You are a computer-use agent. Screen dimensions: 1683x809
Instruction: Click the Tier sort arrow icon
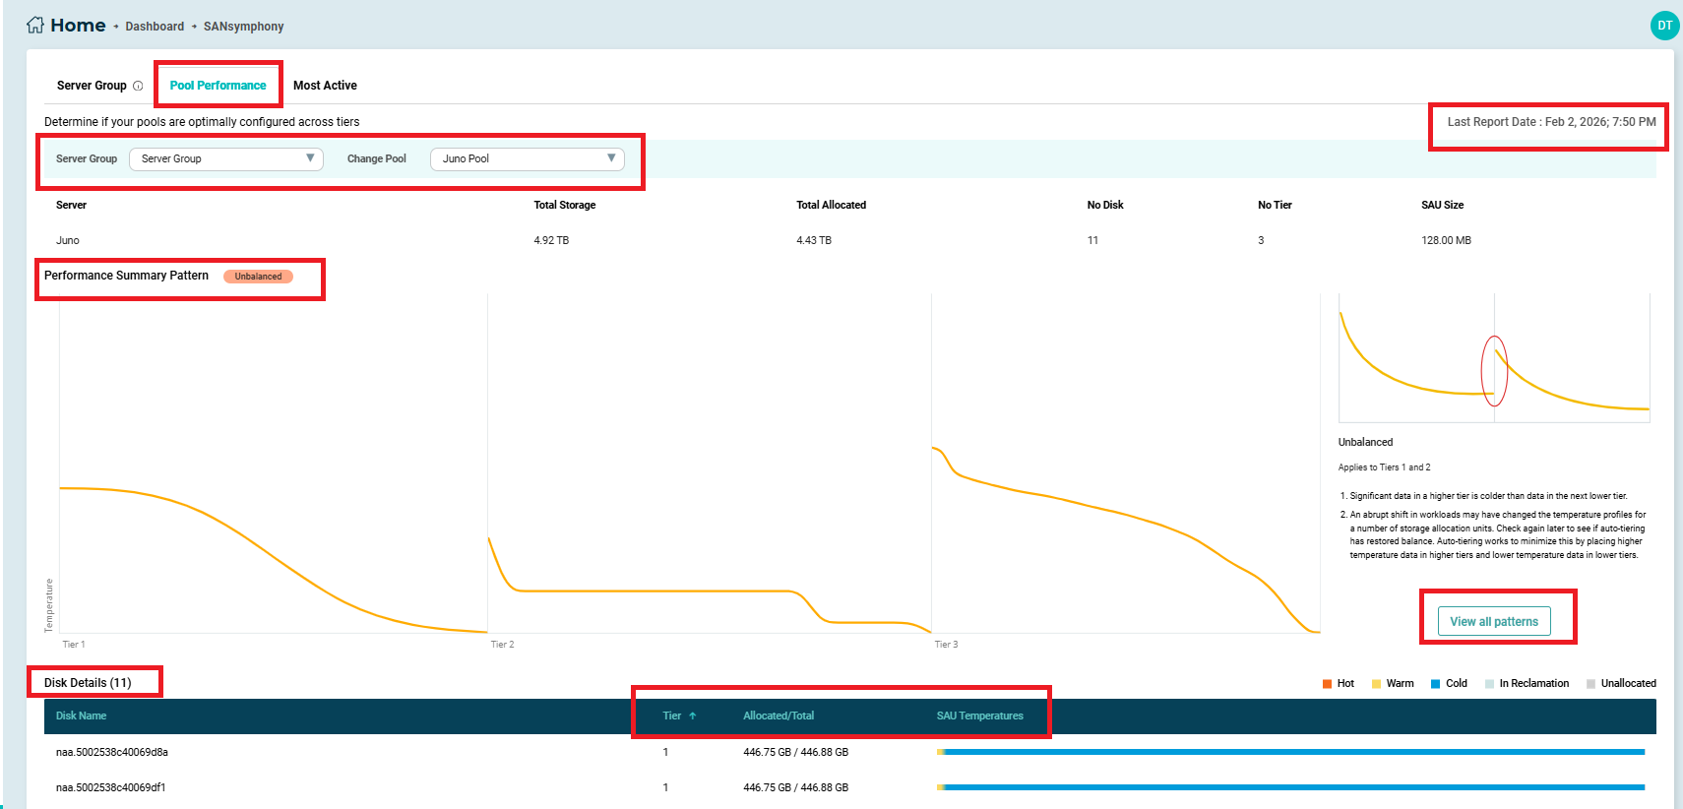693,716
